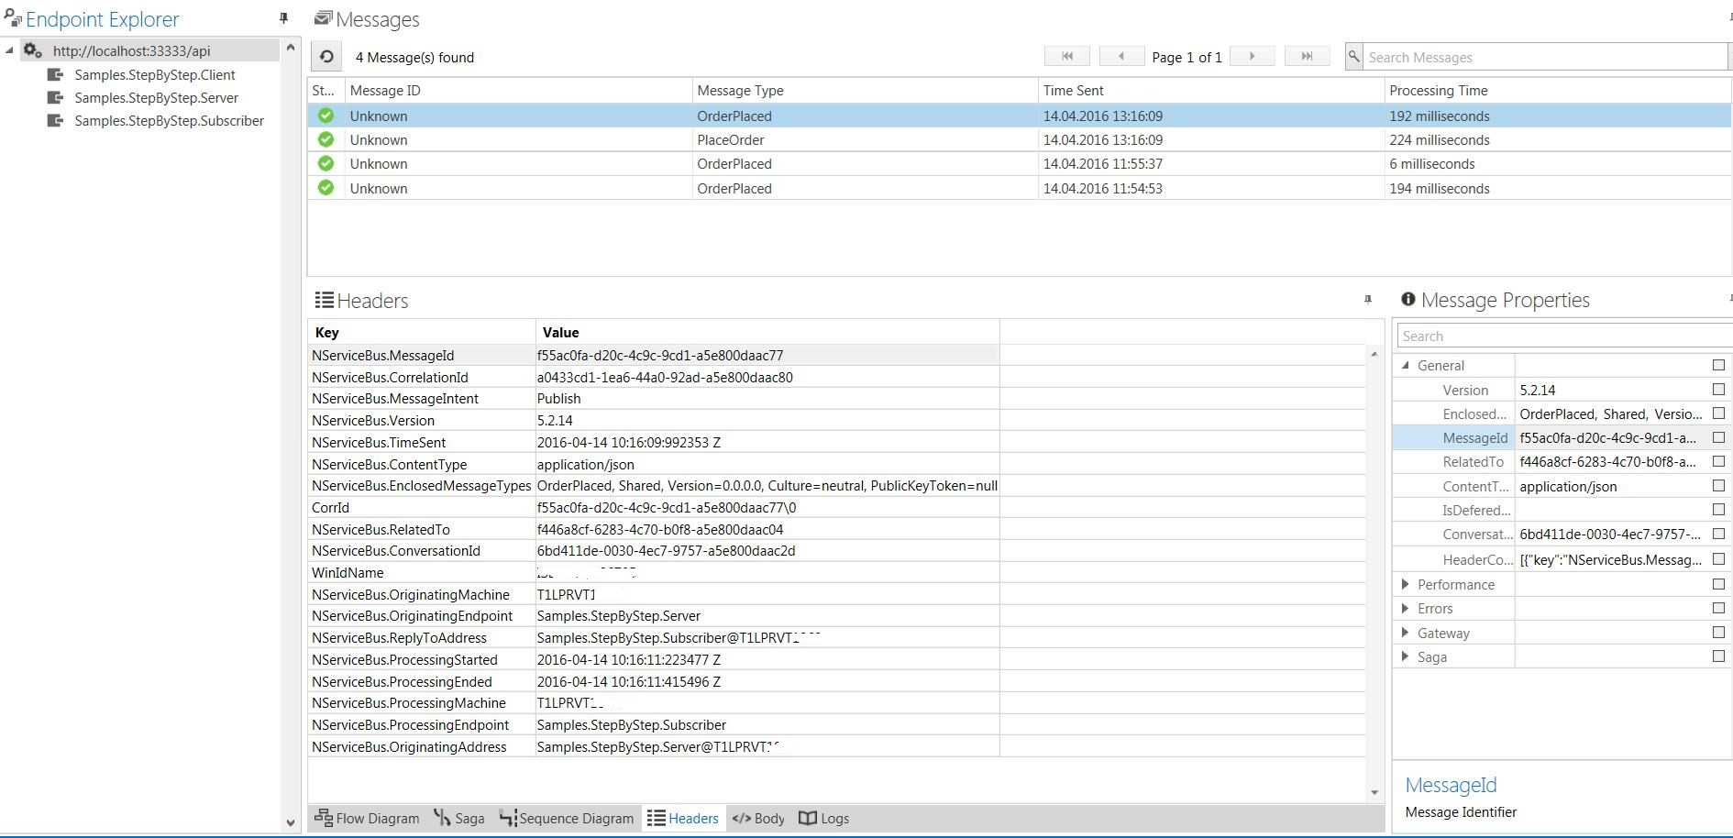Sort headers by Key column
This screenshot has height=838, width=1733.
click(x=422, y=332)
